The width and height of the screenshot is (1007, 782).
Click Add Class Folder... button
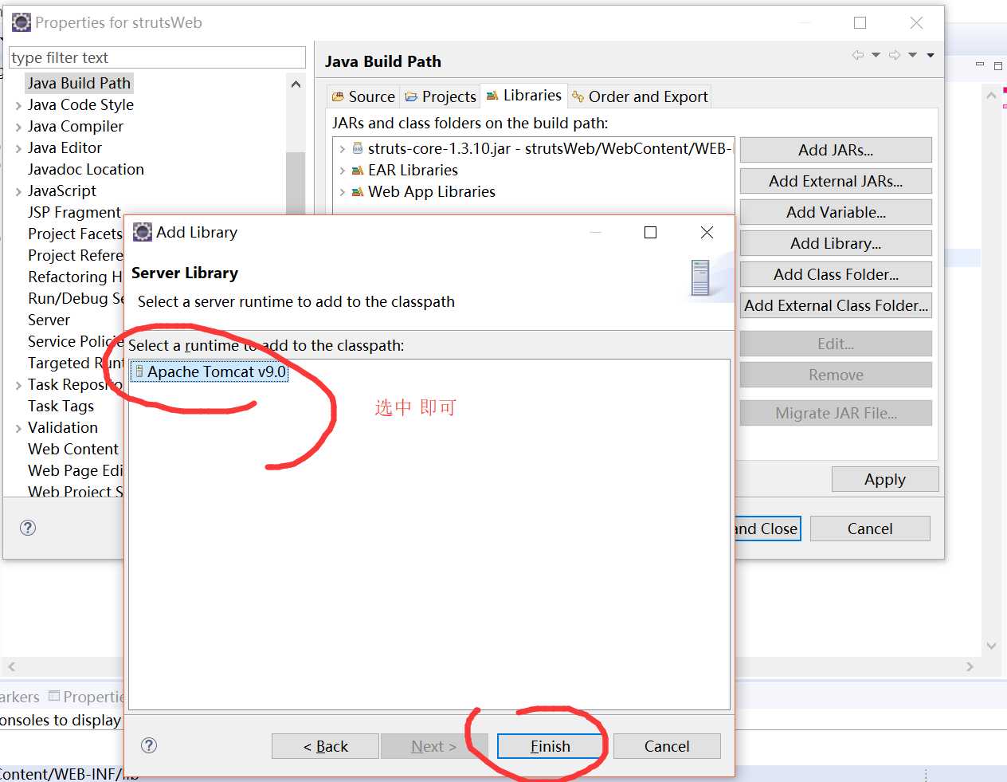click(836, 274)
